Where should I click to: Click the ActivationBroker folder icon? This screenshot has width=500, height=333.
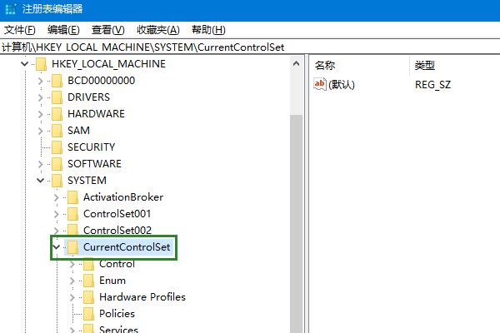tap(73, 197)
